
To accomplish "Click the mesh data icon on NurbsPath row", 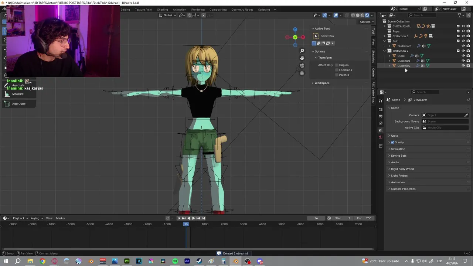I will click(x=428, y=46).
